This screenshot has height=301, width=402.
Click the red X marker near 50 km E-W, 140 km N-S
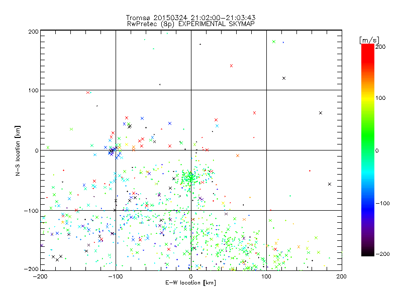point(232,66)
